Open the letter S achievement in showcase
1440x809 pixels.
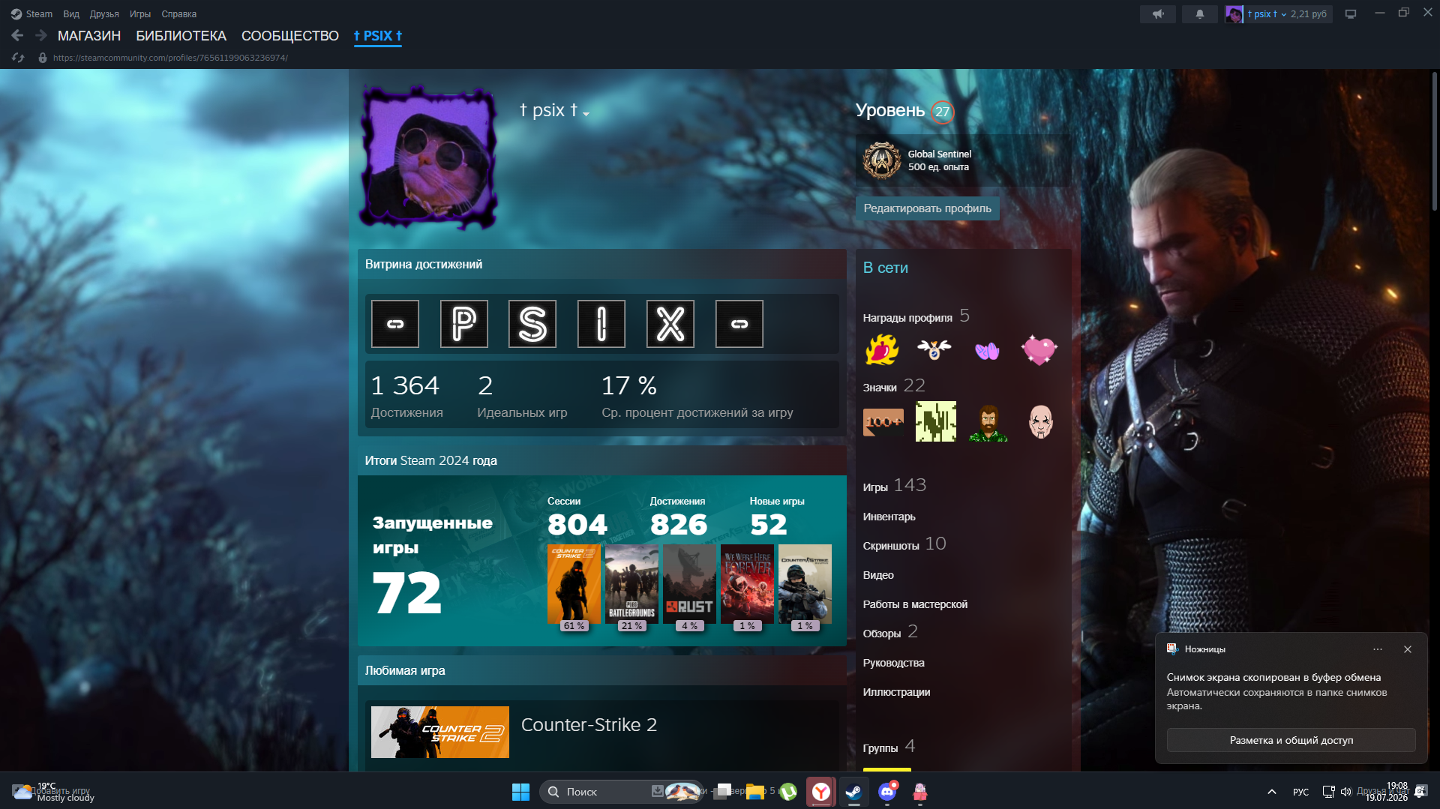click(532, 324)
